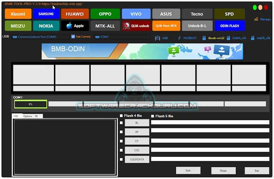The image size is (274, 179).
Task: Click the green window control dot
Action: (x=255, y=8)
